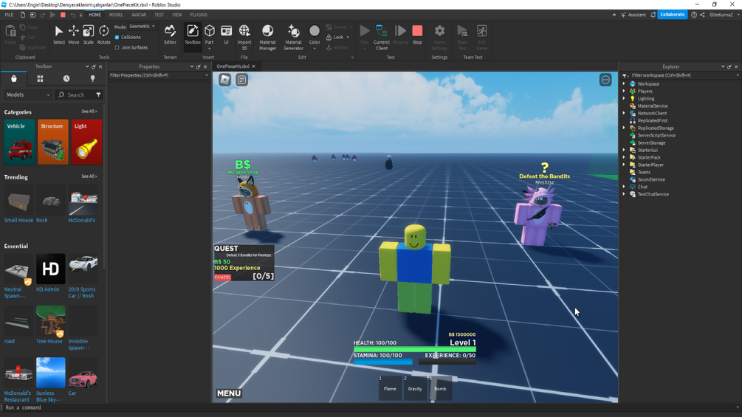
Task: Open the Material Manager
Action: coord(267,37)
